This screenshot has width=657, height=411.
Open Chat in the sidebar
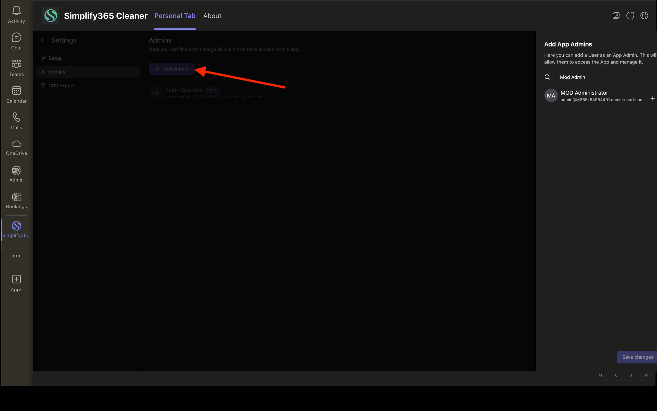[16, 41]
